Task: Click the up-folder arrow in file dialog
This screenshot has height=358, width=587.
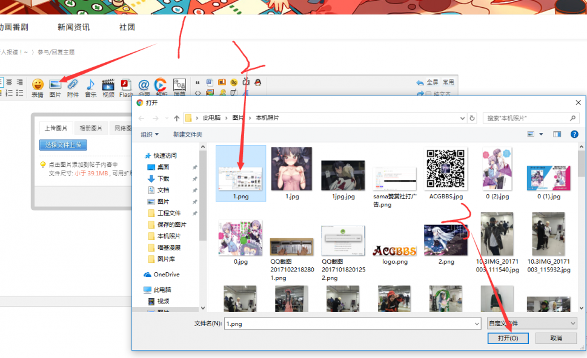Action: coord(176,118)
